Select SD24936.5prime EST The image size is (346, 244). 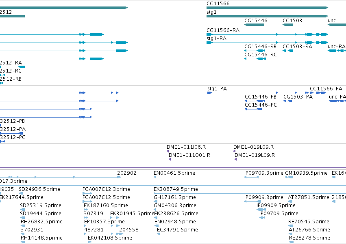click(x=21, y=193)
